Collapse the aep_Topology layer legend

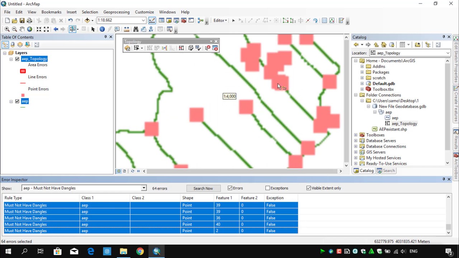[11, 59]
